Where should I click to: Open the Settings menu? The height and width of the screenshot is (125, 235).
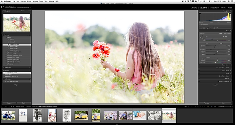coord(35,1)
